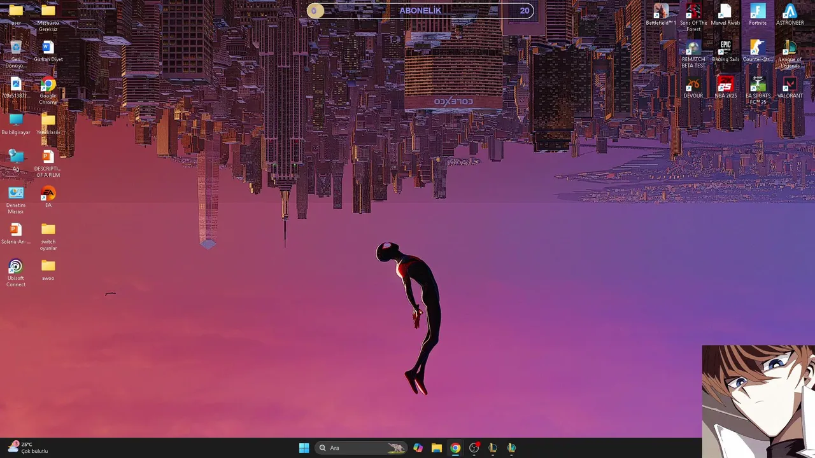The height and width of the screenshot is (458, 815).
Task: Open File Explorer from the taskbar
Action: click(x=436, y=448)
